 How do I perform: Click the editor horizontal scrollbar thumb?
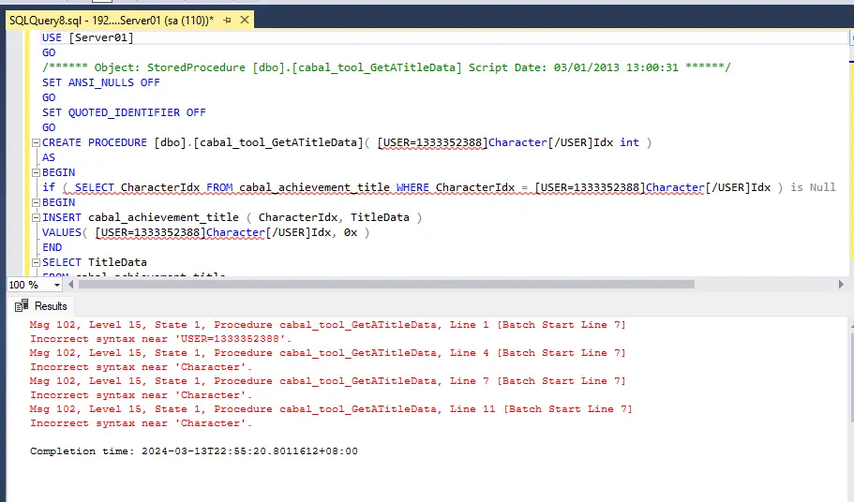[386, 285]
